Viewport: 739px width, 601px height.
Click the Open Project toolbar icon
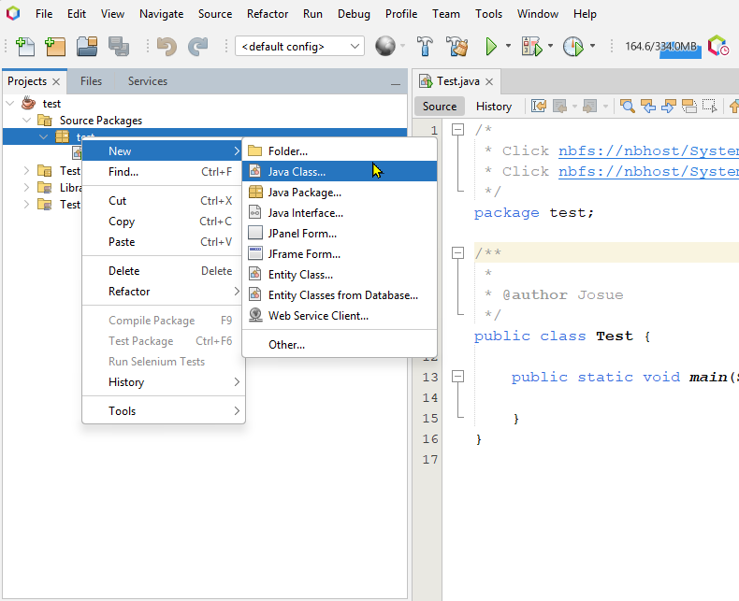click(x=87, y=46)
